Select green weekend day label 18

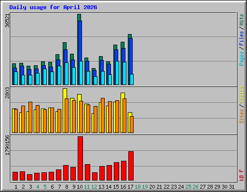click(137, 187)
